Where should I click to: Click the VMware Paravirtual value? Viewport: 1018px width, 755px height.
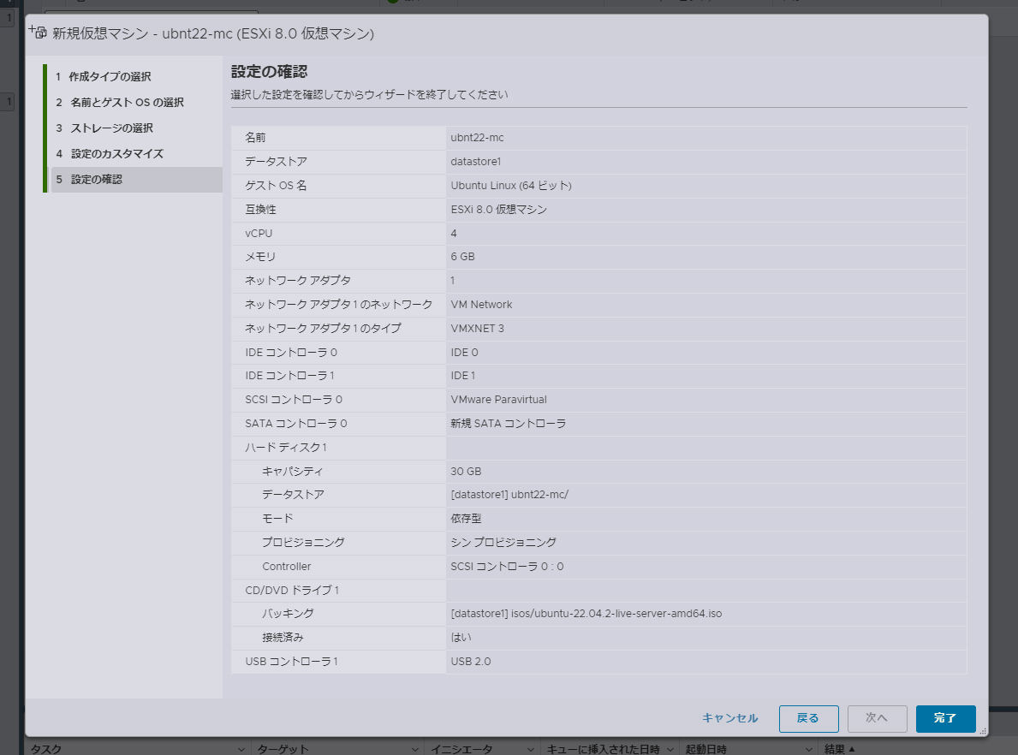click(498, 400)
